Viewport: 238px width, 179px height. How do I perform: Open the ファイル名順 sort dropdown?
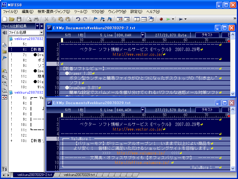(41, 33)
